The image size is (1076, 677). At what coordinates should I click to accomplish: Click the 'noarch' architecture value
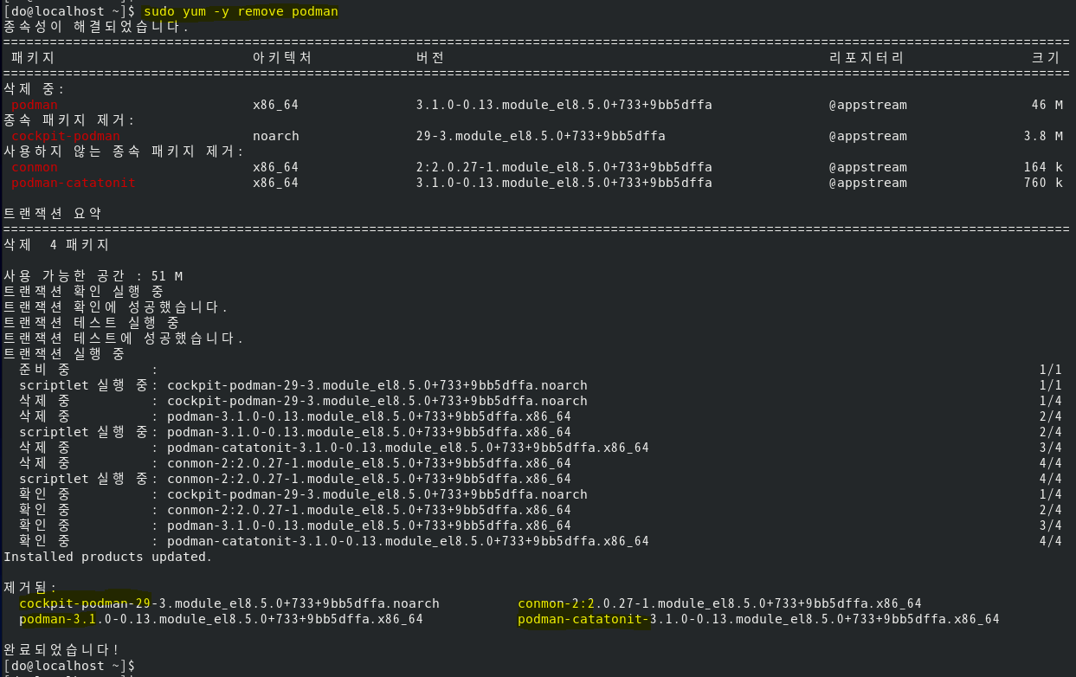(276, 136)
